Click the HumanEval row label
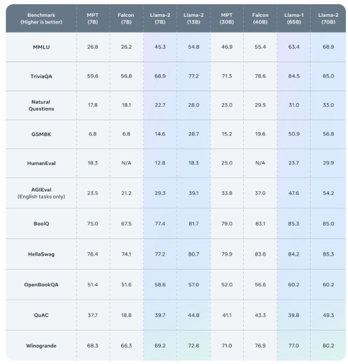The height and width of the screenshot is (364, 348). coord(41,163)
